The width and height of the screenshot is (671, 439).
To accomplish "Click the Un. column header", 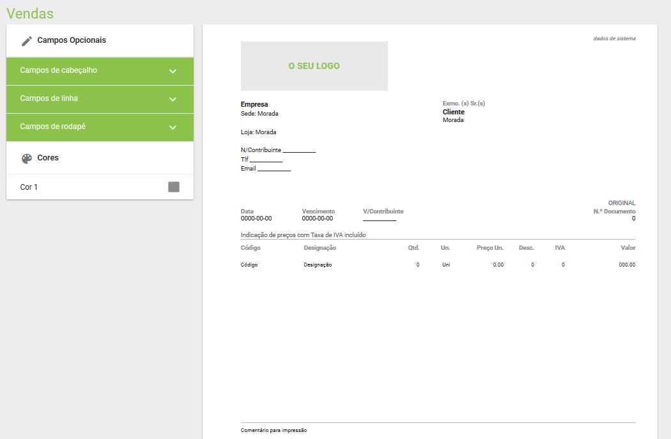I will coord(445,248).
